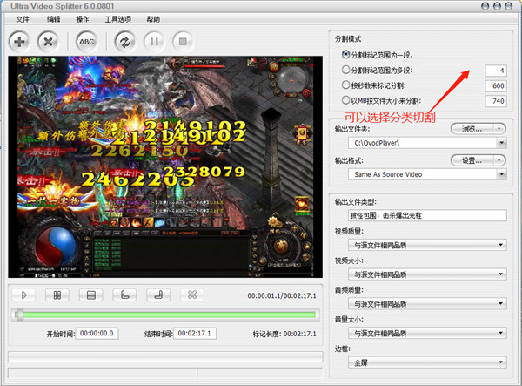Open the 编辑 menu
Viewport: 522px width, 386px height.
point(53,19)
